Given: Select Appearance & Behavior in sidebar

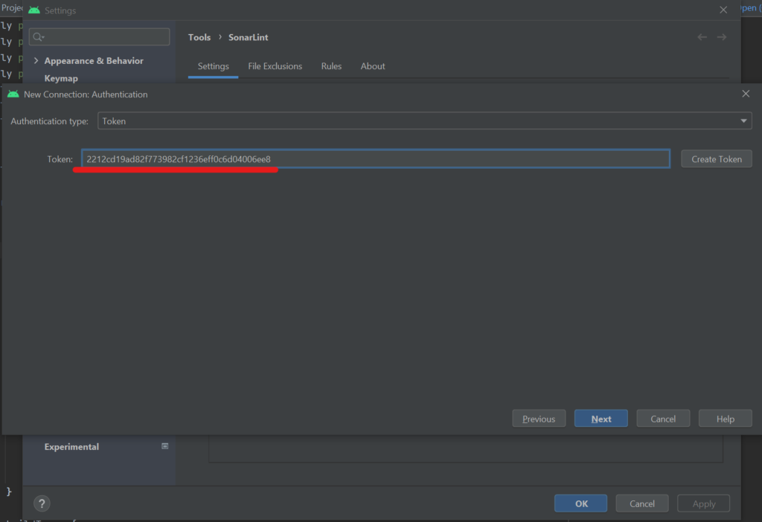Looking at the screenshot, I should tap(94, 61).
